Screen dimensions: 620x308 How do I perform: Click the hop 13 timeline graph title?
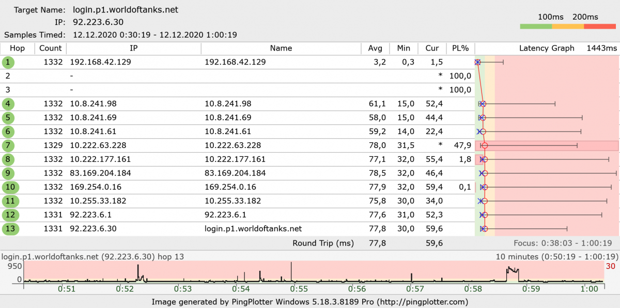pos(93,256)
